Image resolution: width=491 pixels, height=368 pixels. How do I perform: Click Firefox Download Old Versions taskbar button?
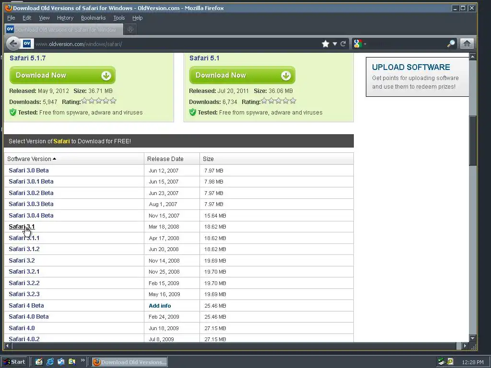(129, 362)
